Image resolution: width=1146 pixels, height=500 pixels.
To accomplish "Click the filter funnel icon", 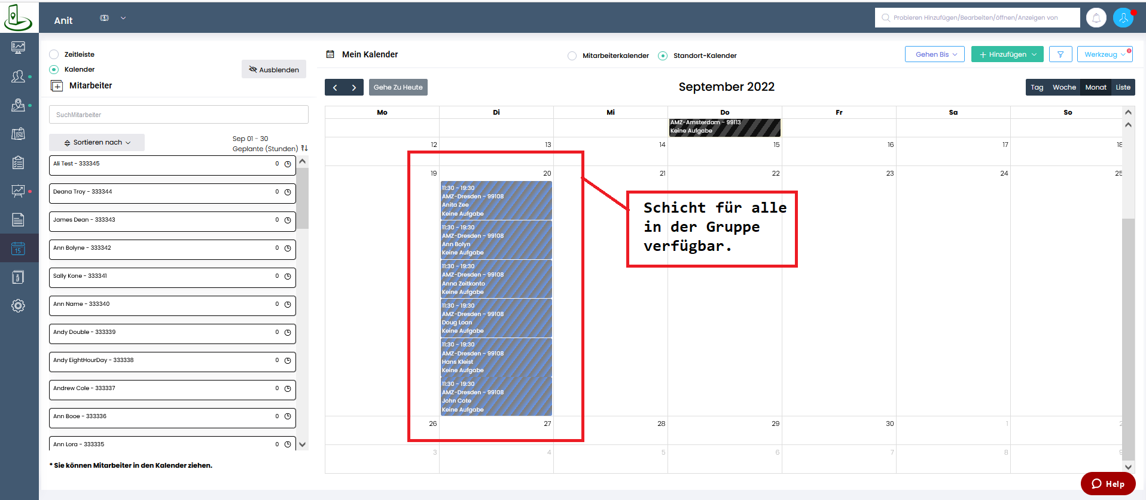I will tap(1060, 54).
